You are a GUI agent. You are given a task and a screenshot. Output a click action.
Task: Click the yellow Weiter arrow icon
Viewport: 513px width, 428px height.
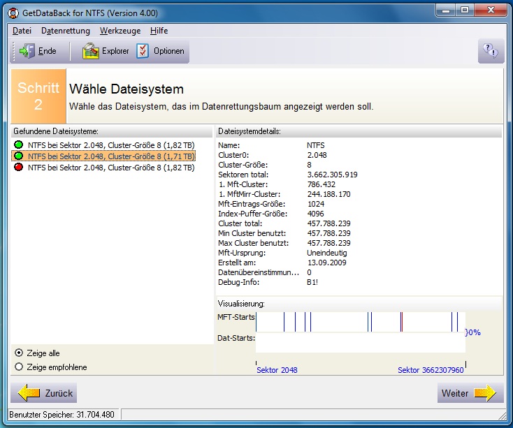point(485,392)
